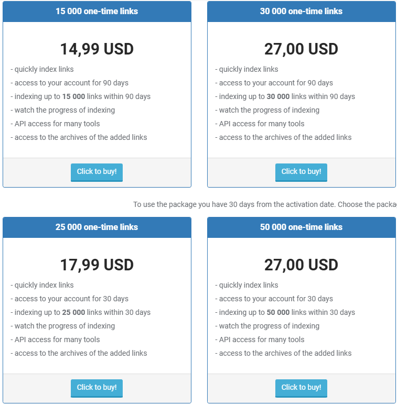Select the 27,00 USD price for 50 000 links
The width and height of the screenshot is (397, 405).
pos(301,265)
